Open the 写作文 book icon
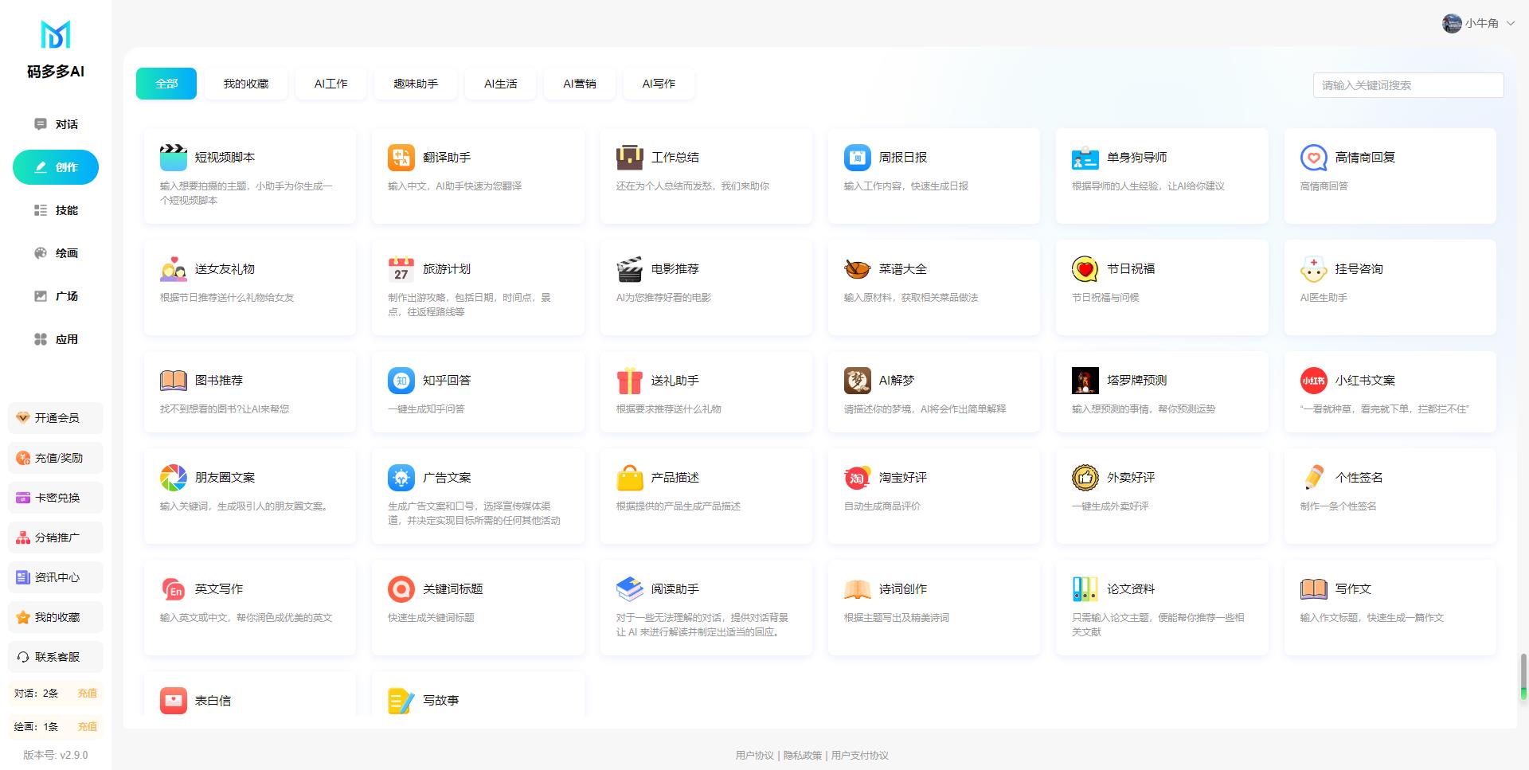 click(1313, 589)
